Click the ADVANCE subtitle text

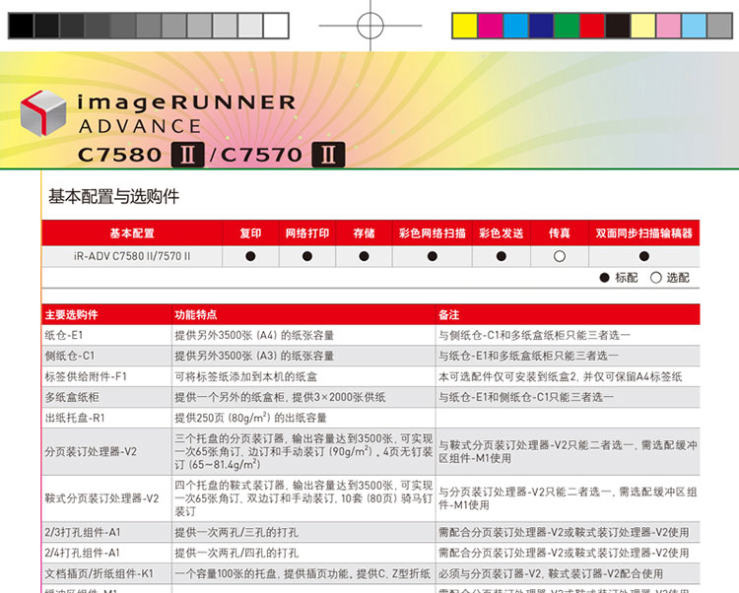point(140,126)
